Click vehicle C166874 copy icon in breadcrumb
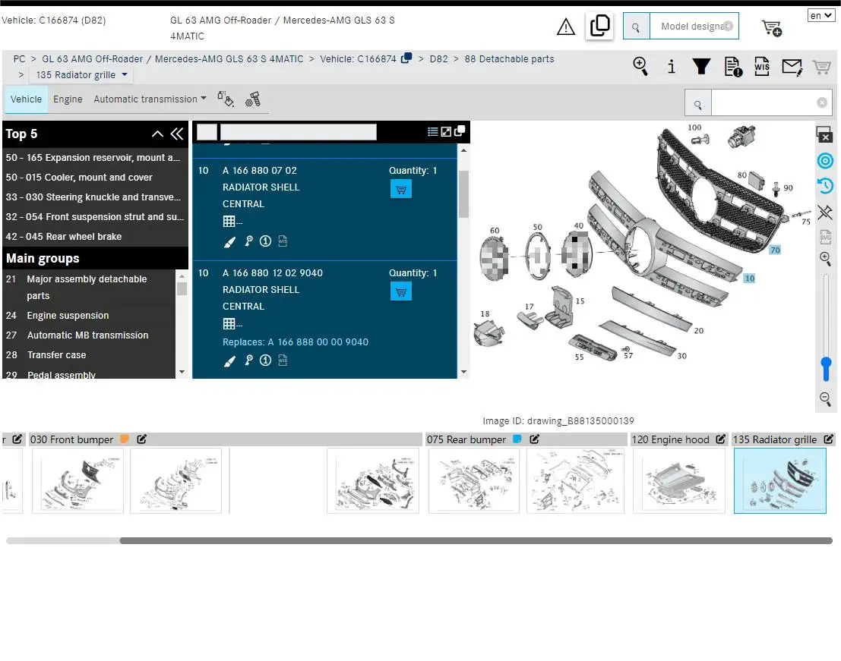Image resolution: width=841 pixels, height=661 pixels. pyautogui.click(x=406, y=58)
